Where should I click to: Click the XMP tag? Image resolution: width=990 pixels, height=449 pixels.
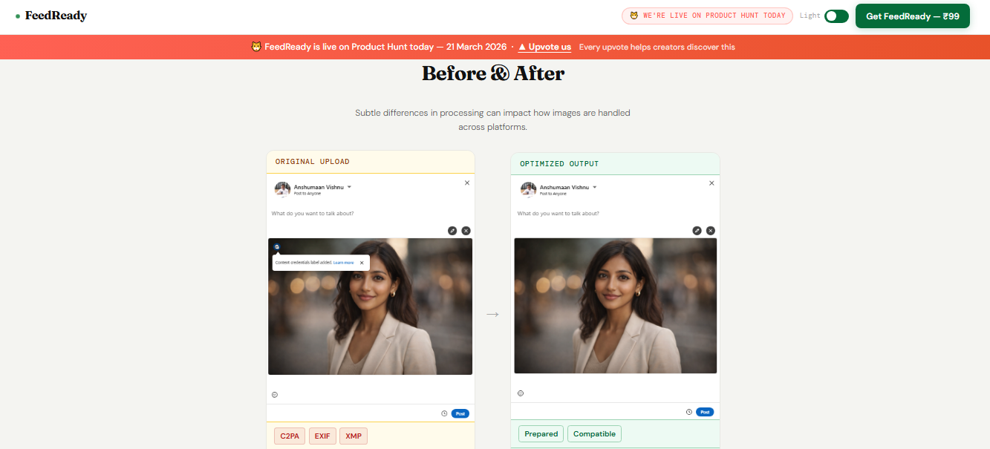coord(354,436)
